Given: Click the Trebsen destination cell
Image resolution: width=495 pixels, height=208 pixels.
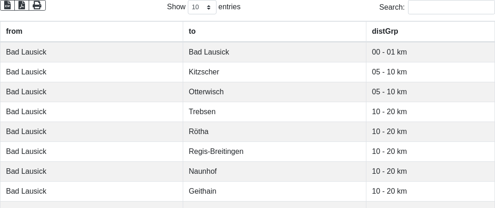Looking at the screenshot, I should tap(275, 112).
